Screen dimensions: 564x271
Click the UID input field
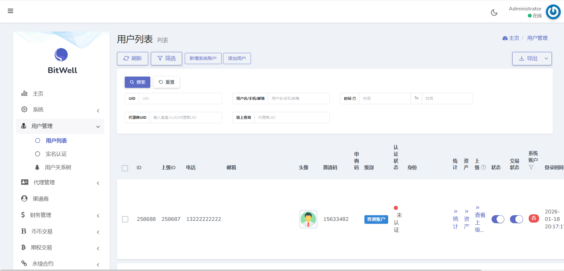click(x=180, y=99)
